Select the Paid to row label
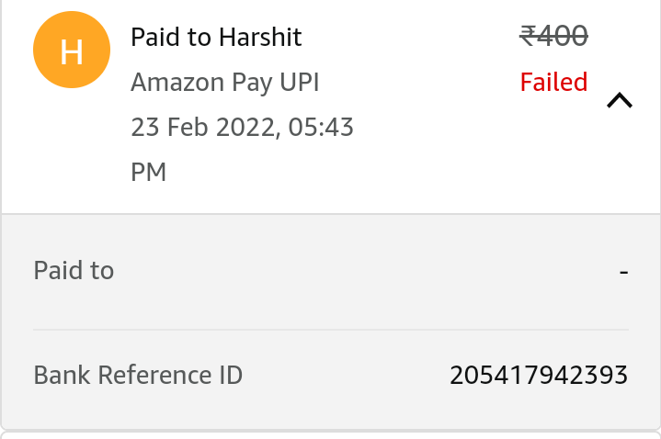The height and width of the screenshot is (439, 661). click(74, 271)
